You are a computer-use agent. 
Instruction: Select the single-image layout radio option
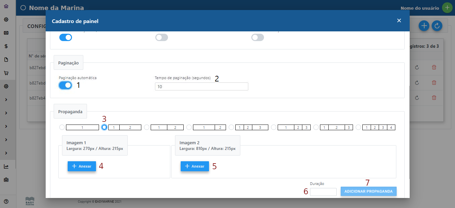(62, 127)
